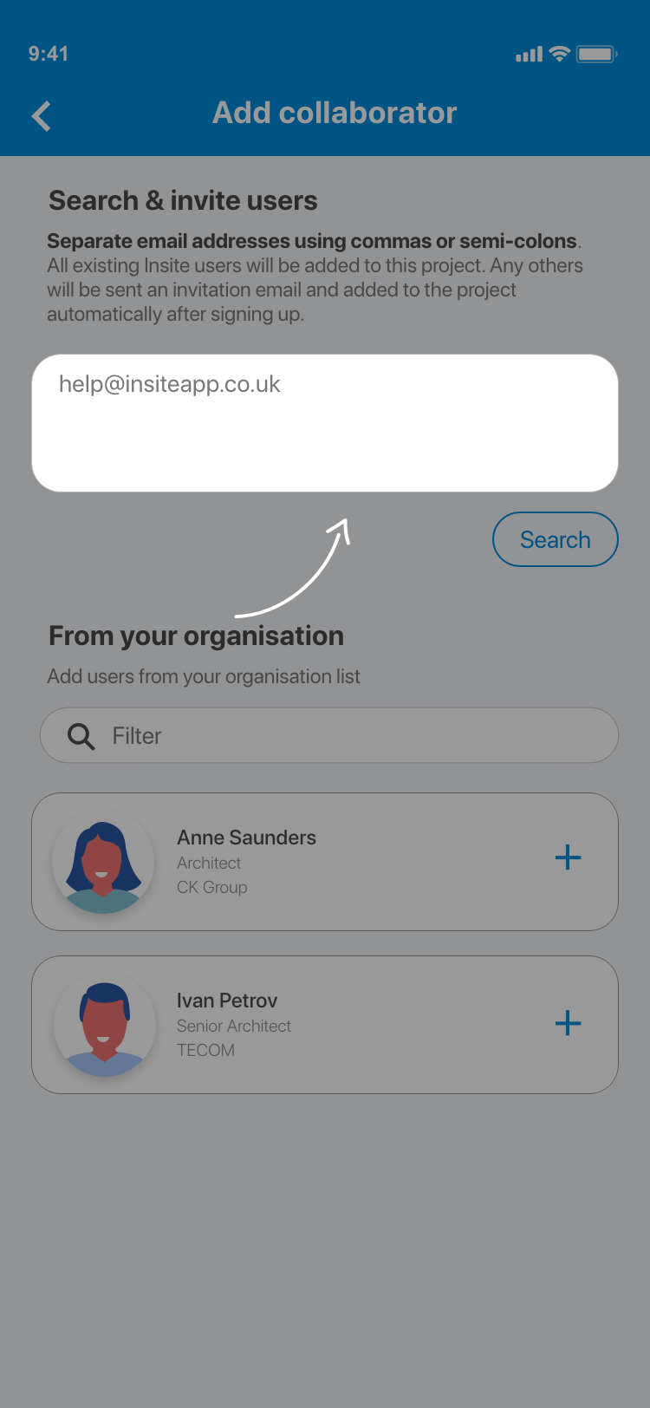Click the magnifying glass filter icon
The width and height of the screenshot is (650, 1408).
81,737
